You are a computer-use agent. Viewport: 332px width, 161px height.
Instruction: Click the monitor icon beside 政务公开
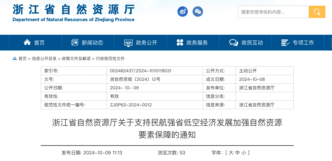pos(128,43)
